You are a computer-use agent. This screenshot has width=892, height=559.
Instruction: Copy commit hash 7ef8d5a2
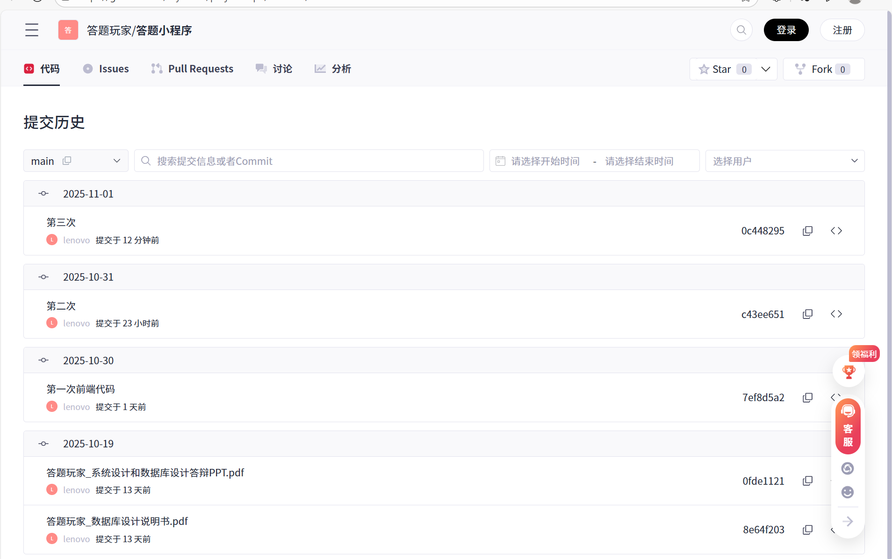pos(807,397)
